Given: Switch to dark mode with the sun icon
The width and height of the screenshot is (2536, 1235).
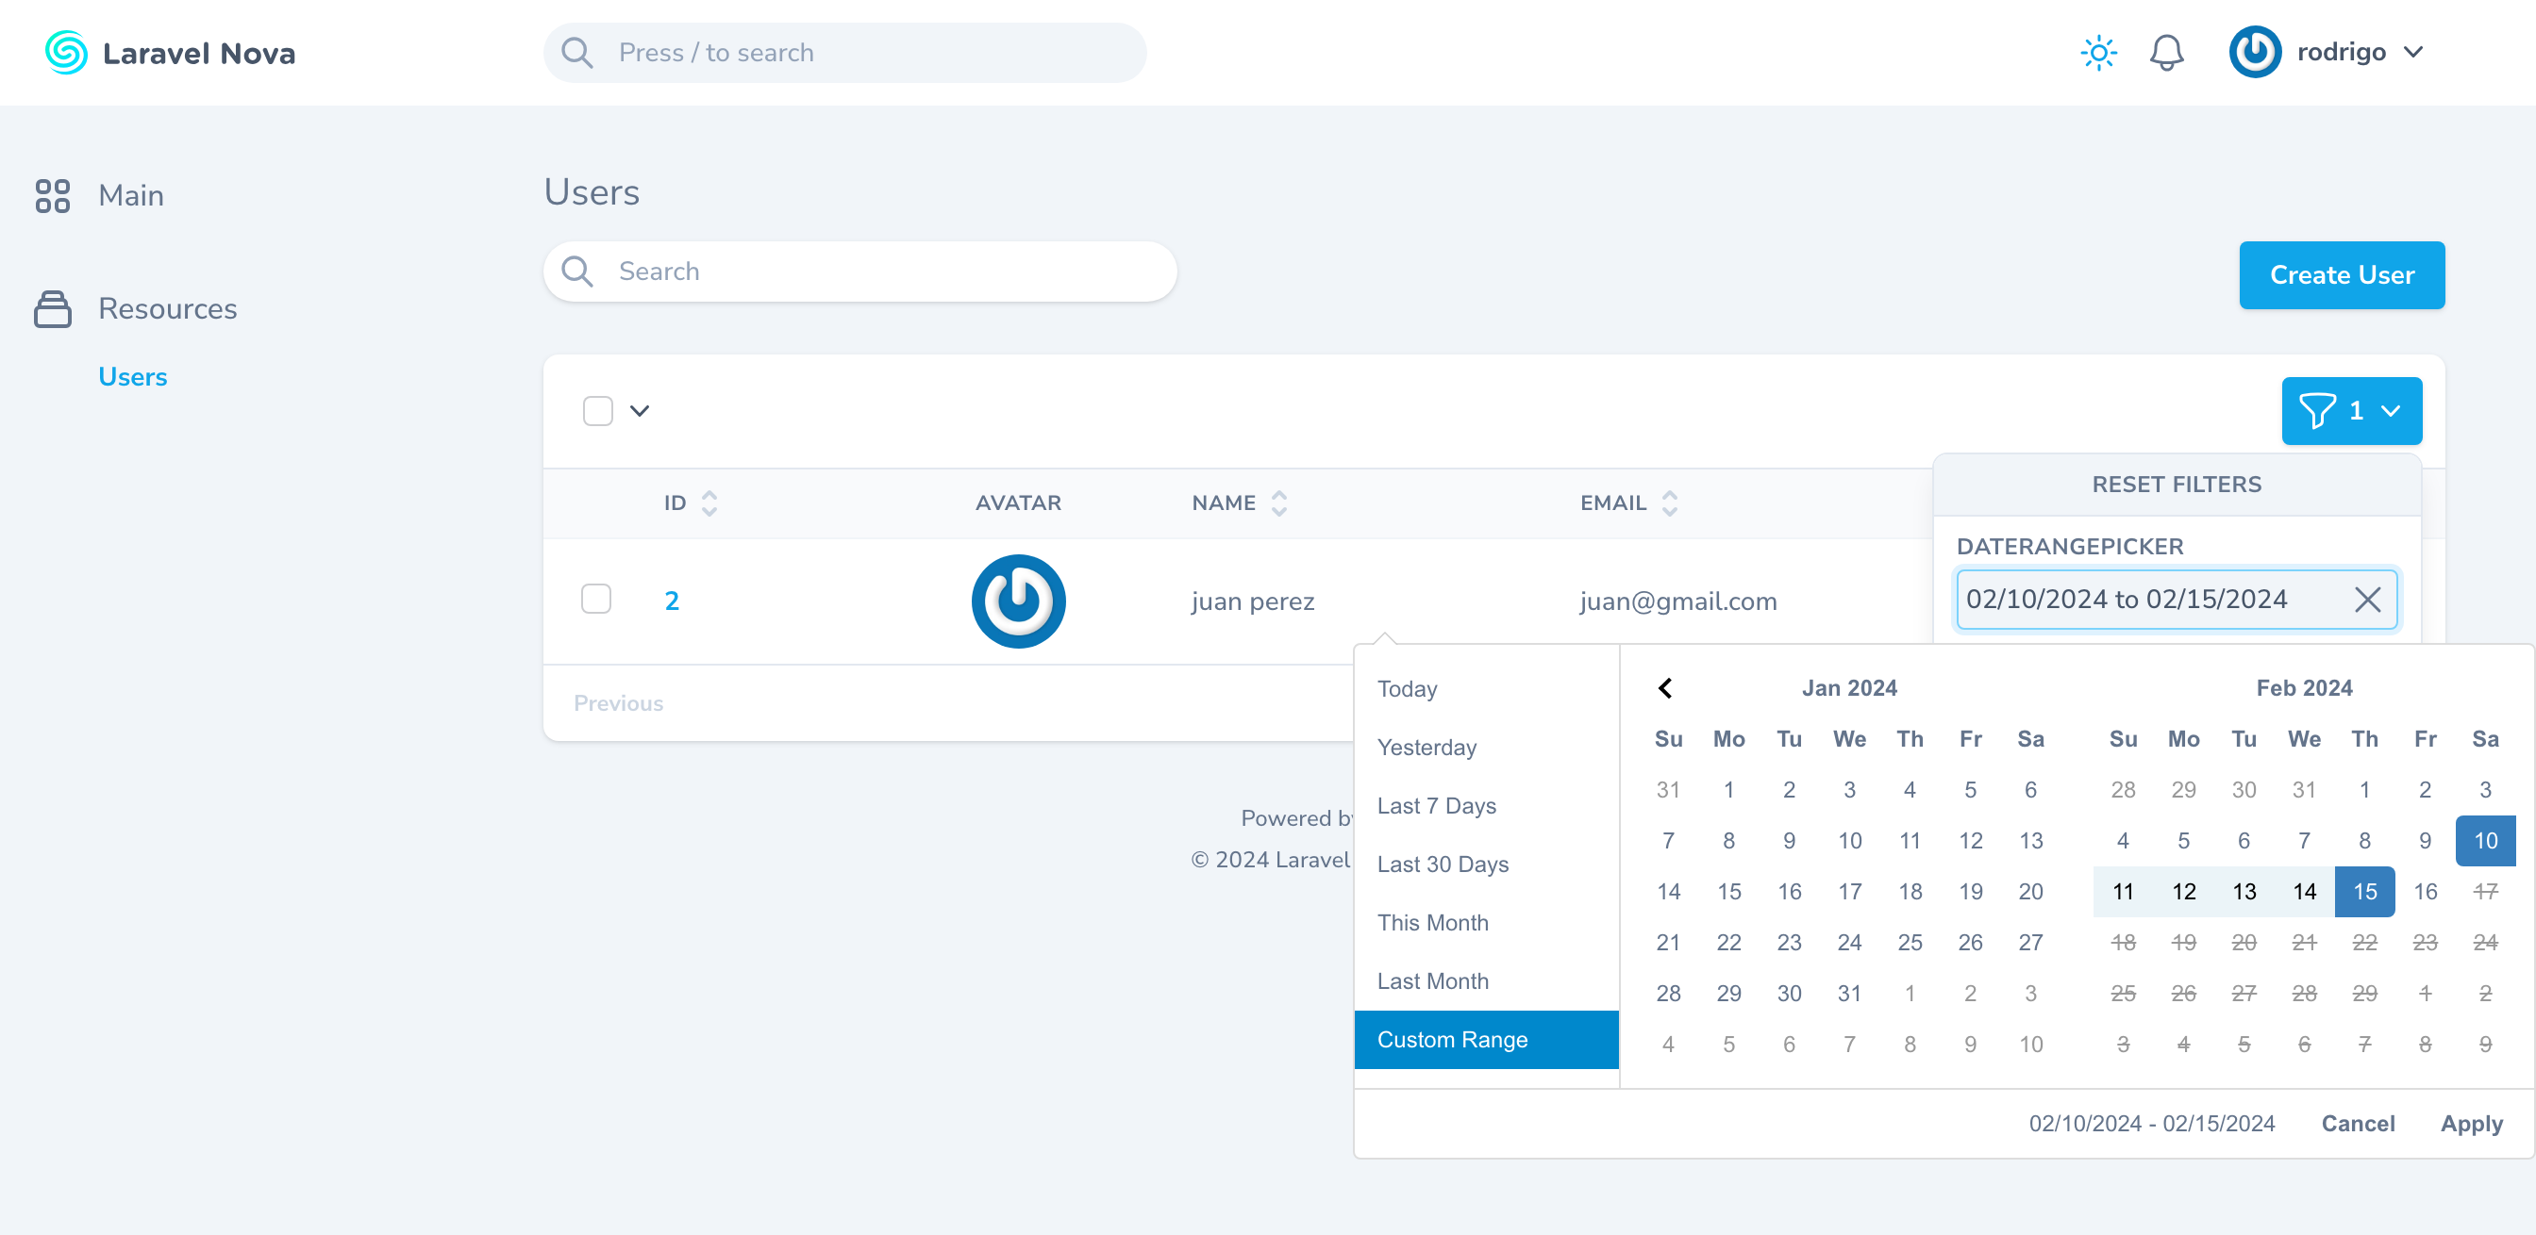Looking at the screenshot, I should 2098,52.
